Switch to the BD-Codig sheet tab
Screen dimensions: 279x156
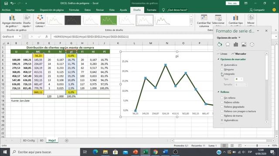29,140
